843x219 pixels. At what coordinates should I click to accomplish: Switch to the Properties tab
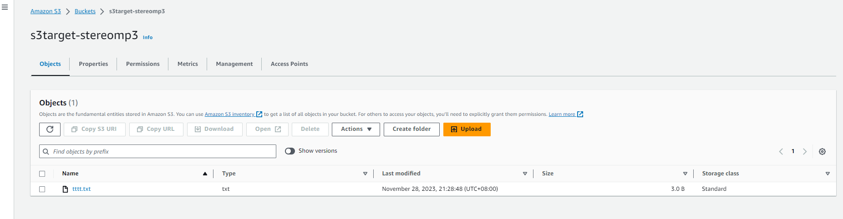coord(93,64)
